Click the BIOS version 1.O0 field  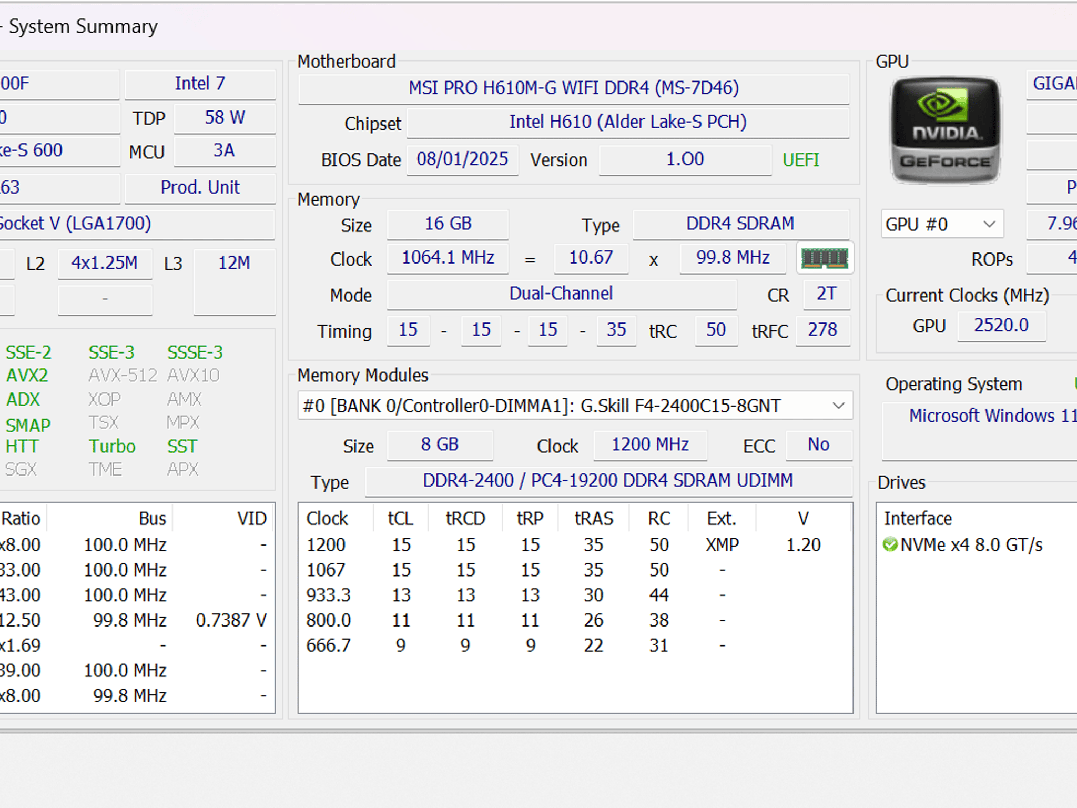pyautogui.click(x=685, y=159)
